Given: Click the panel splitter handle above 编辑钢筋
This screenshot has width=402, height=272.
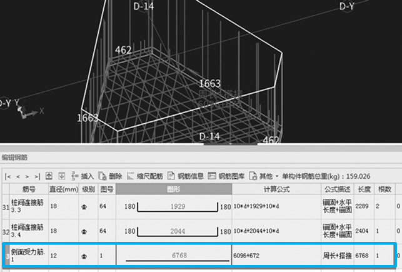Looking at the screenshot, I should tap(231, 144).
